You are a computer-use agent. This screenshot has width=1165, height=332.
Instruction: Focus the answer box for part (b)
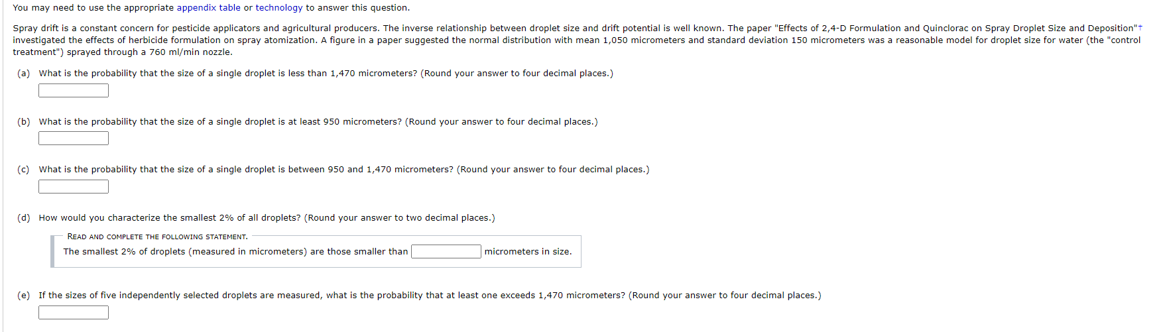74,138
